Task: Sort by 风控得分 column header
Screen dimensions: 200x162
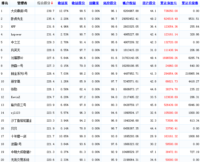Action: [110, 3]
